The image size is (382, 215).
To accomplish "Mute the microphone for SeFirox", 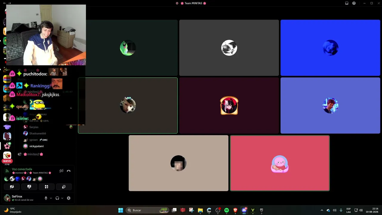I will point(46,198).
